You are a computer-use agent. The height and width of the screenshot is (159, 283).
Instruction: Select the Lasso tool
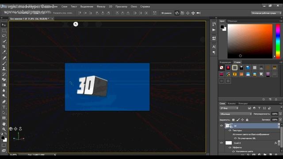click(4, 36)
